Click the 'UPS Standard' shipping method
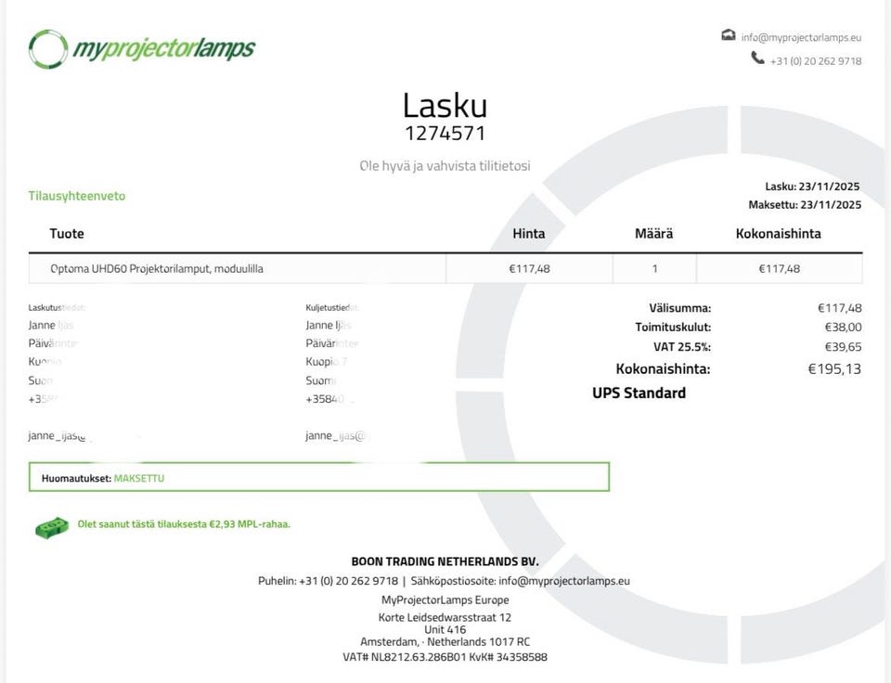Viewport: 891px width, 683px height. pos(639,393)
